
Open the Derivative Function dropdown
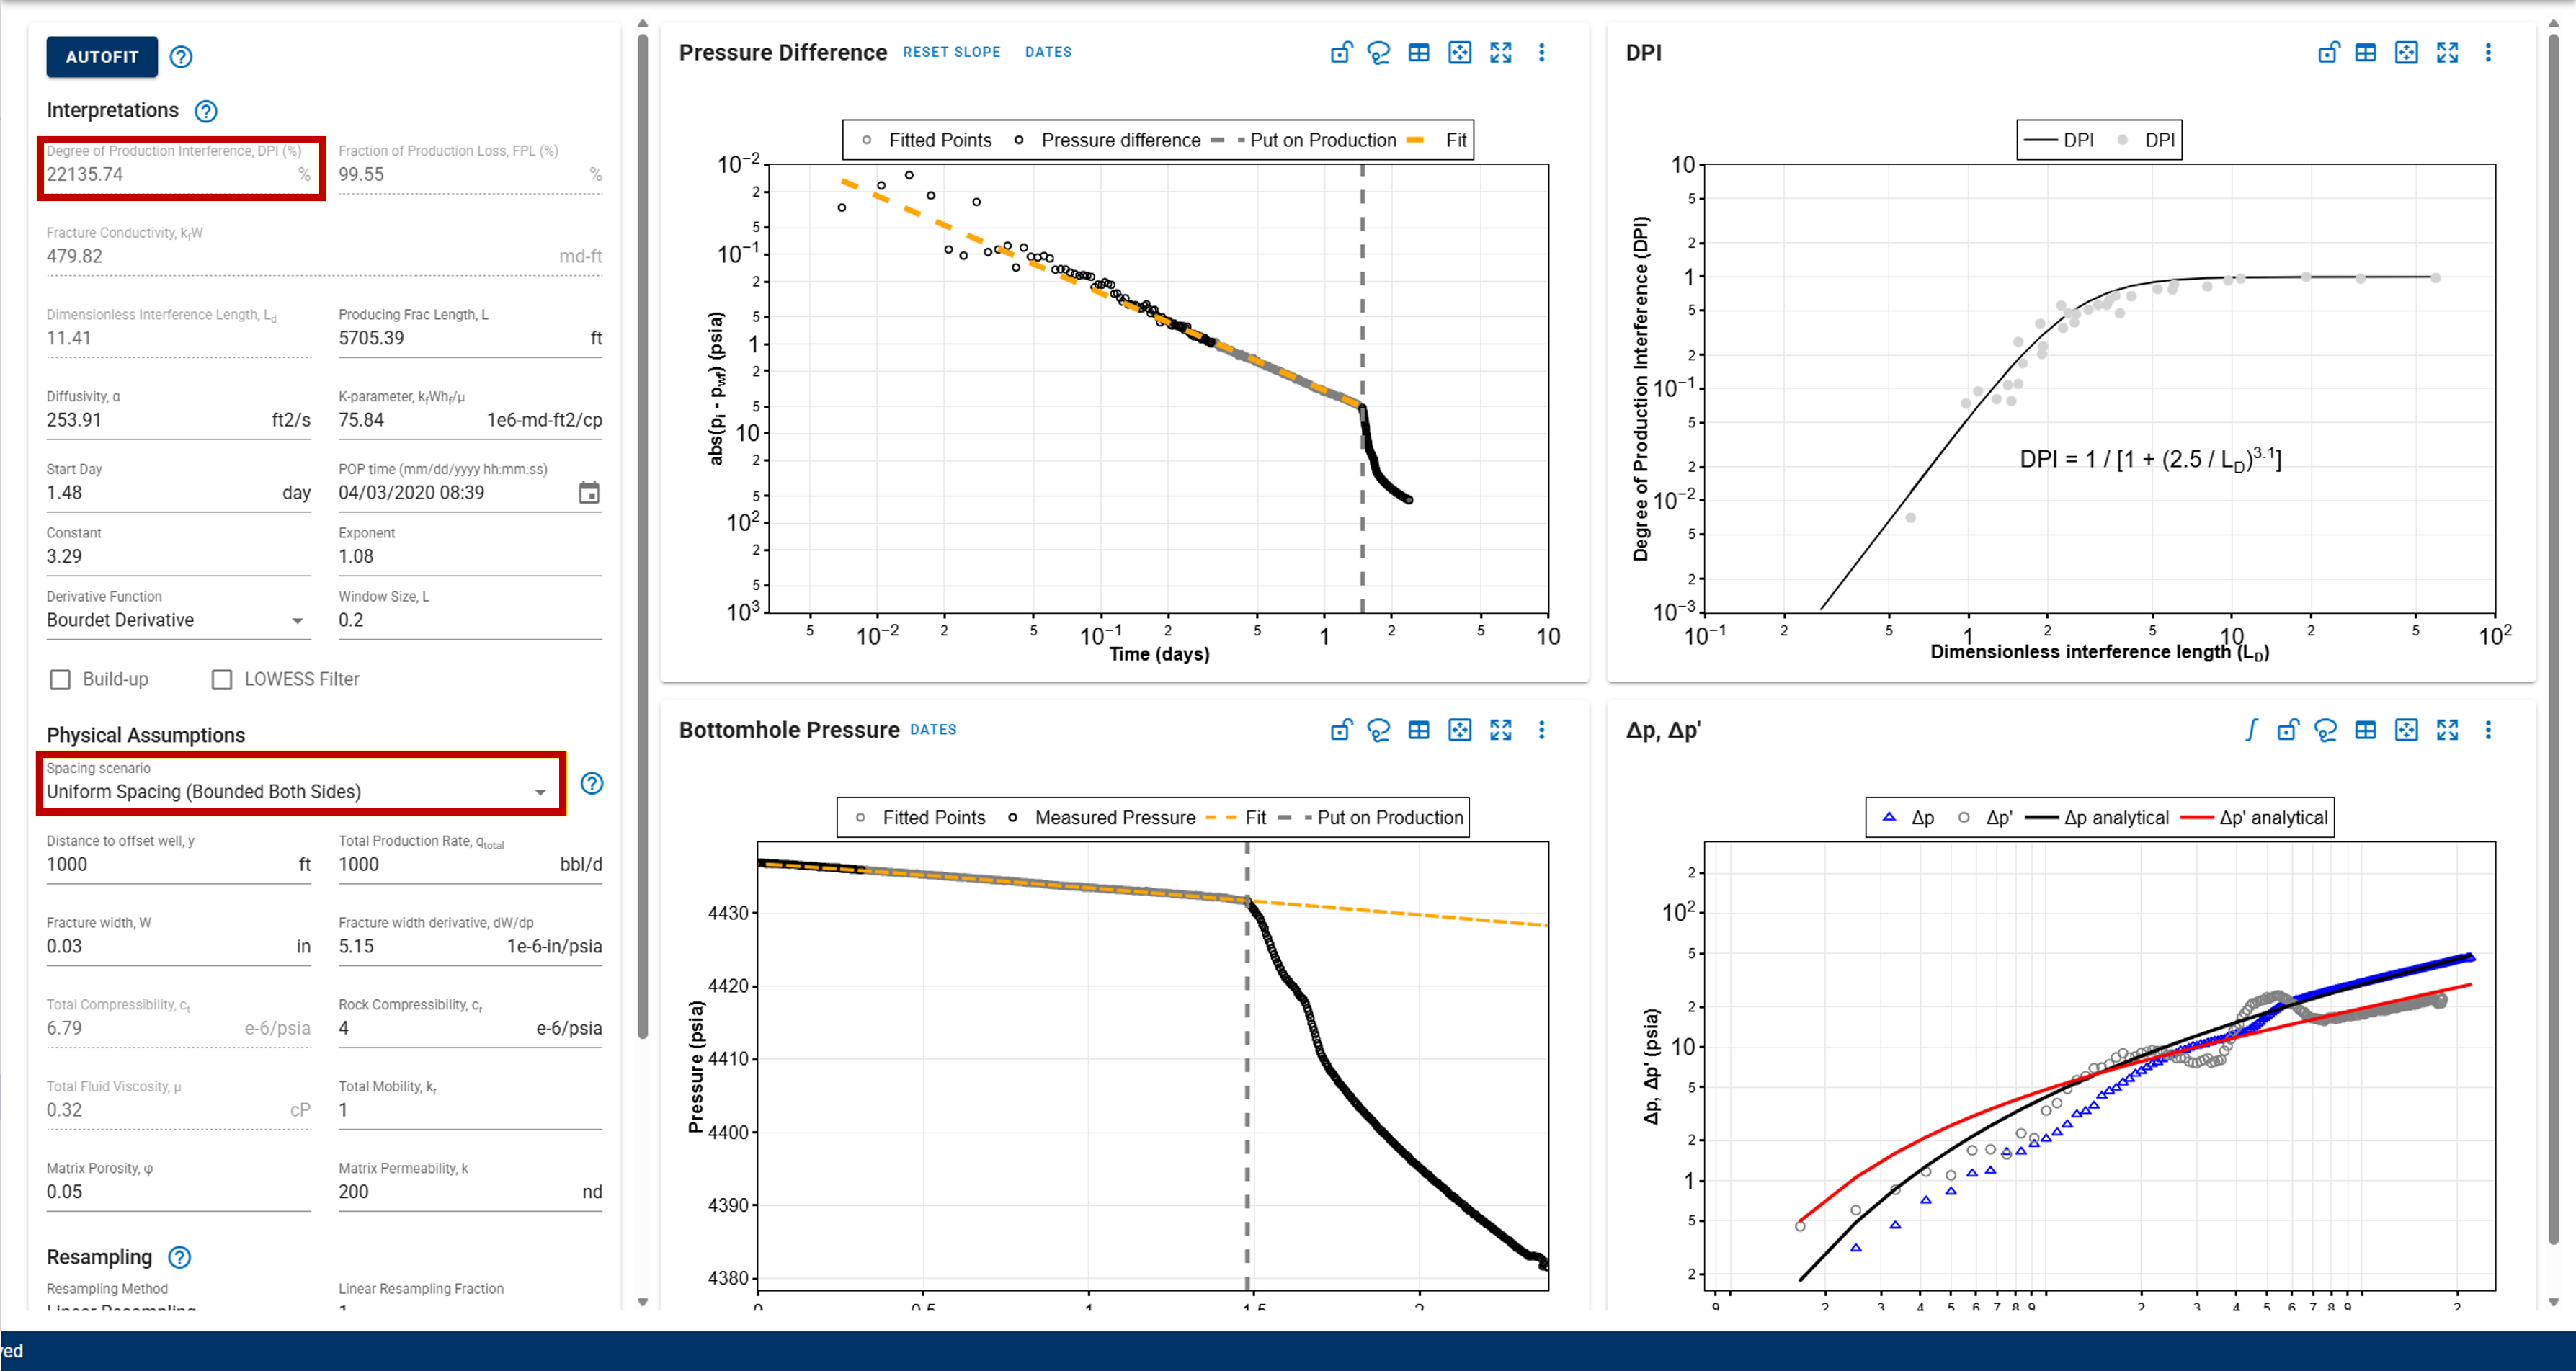(178, 620)
